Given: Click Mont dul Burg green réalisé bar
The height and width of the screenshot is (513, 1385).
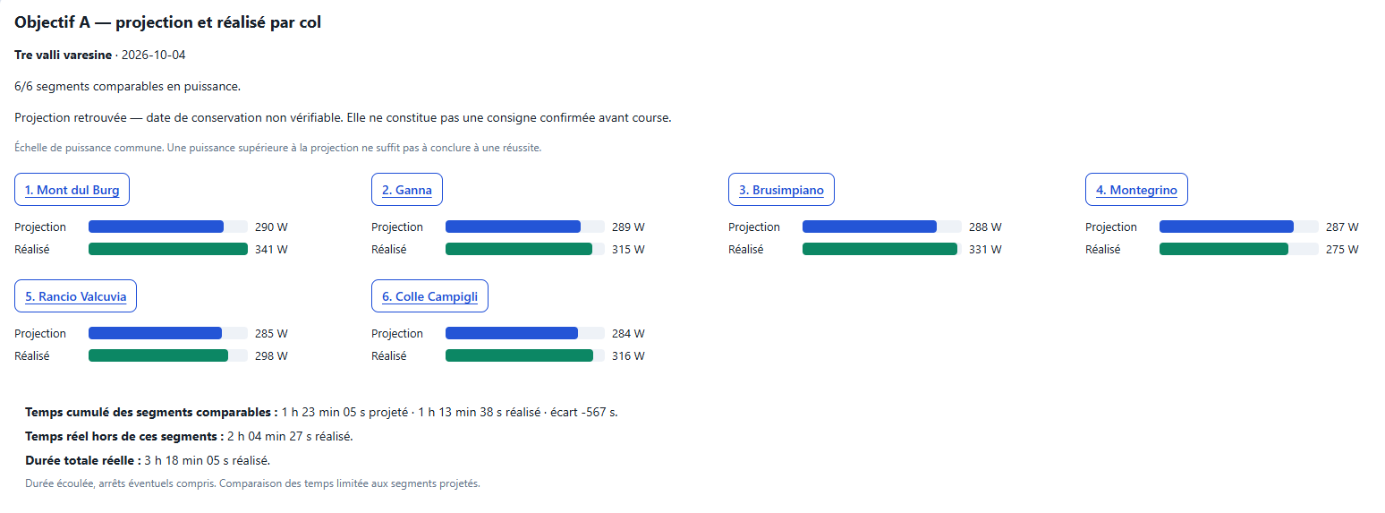Looking at the screenshot, I should click(168, 250).
